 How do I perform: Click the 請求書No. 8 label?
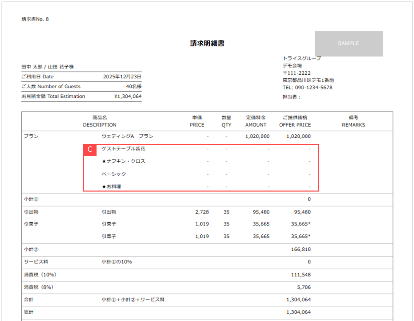[35, 19]
